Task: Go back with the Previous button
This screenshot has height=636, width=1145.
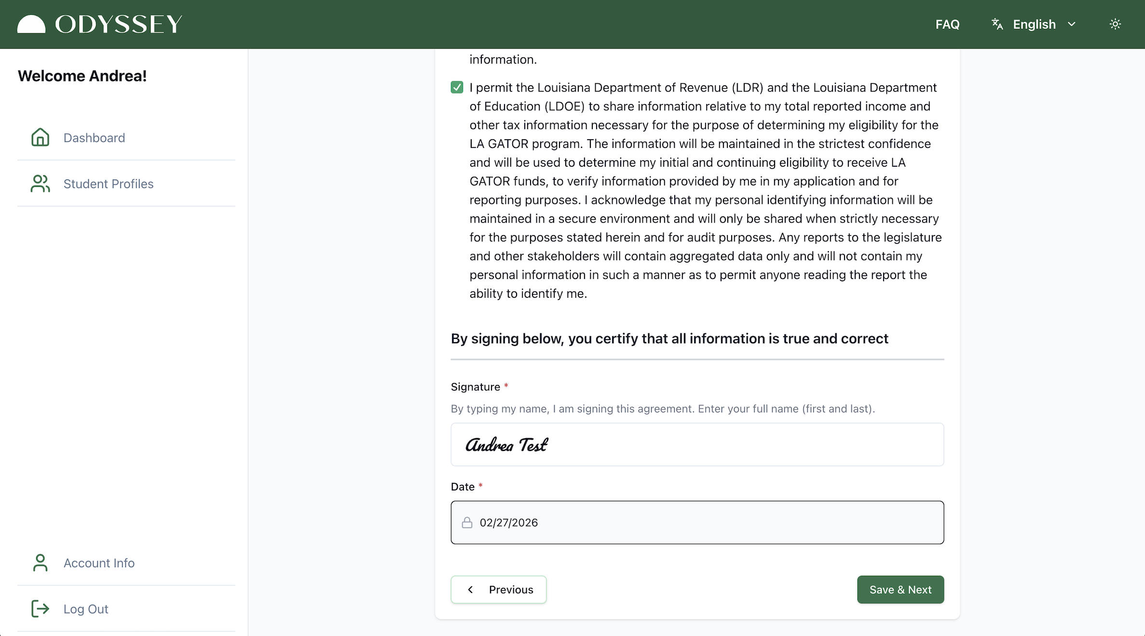Action: coord(498,590)
